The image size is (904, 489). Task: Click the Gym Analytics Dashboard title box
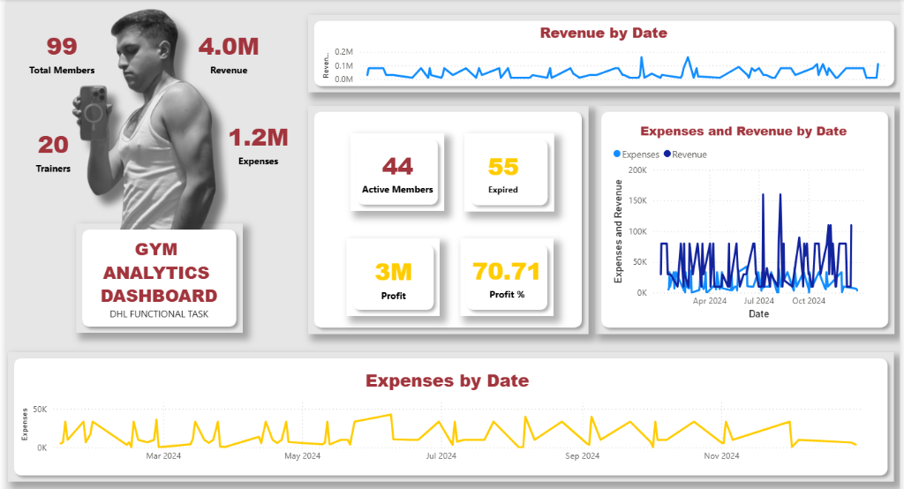point(159,273)
